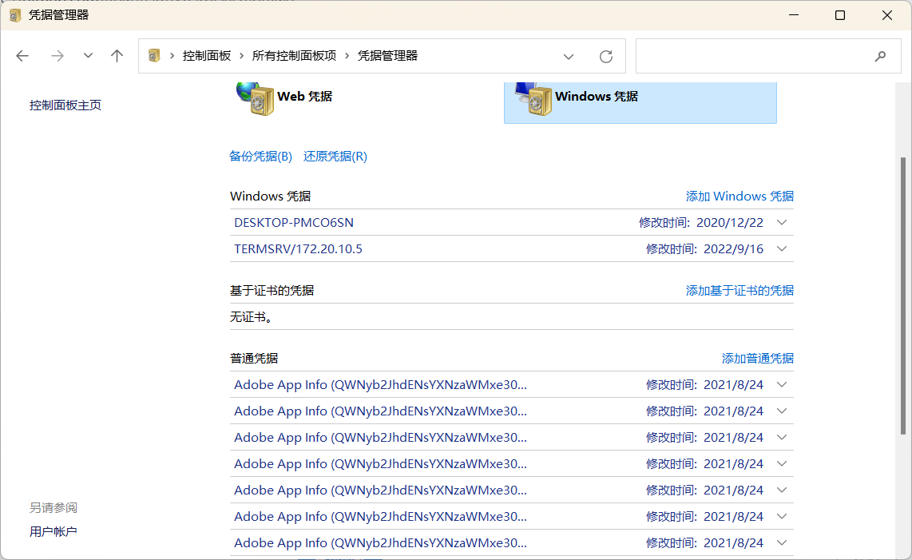912x560 pixels.
Task: Click 备份凭据(B) link
Action: (260, 156)
